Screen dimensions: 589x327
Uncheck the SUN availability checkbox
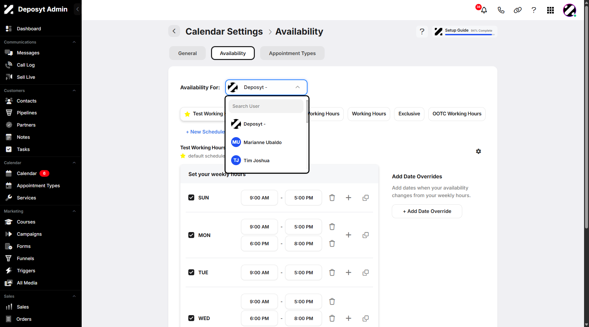point(191,198)
